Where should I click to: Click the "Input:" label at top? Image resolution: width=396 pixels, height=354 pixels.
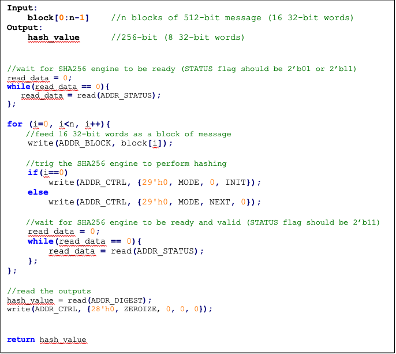pos(22,8)
